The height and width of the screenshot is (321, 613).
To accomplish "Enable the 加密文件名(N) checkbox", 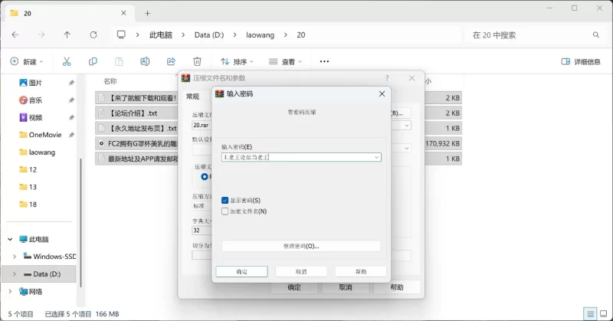I will pyautogui.click(x=225, y=211).
